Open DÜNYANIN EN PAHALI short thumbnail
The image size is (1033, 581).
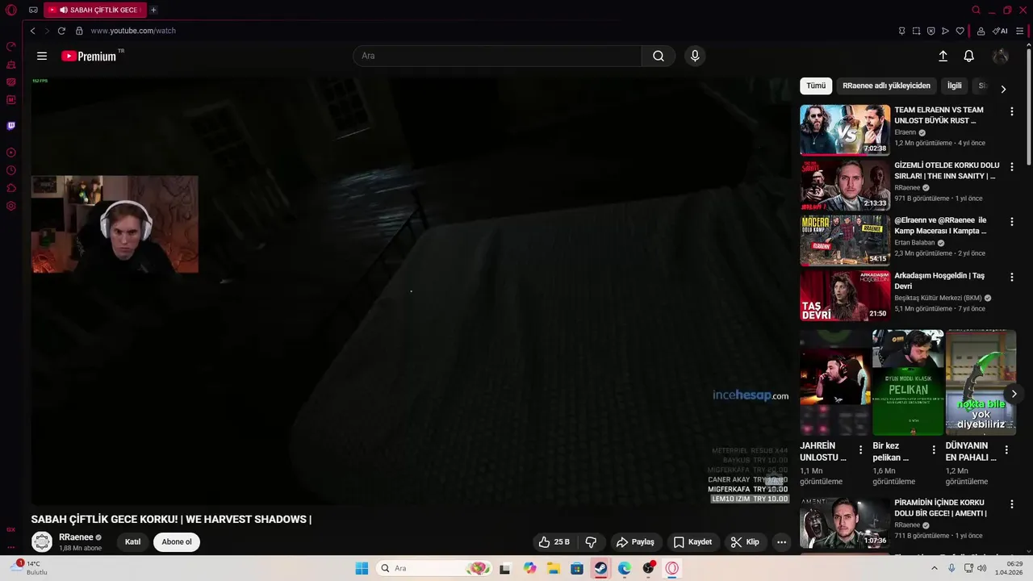[981, 382]
